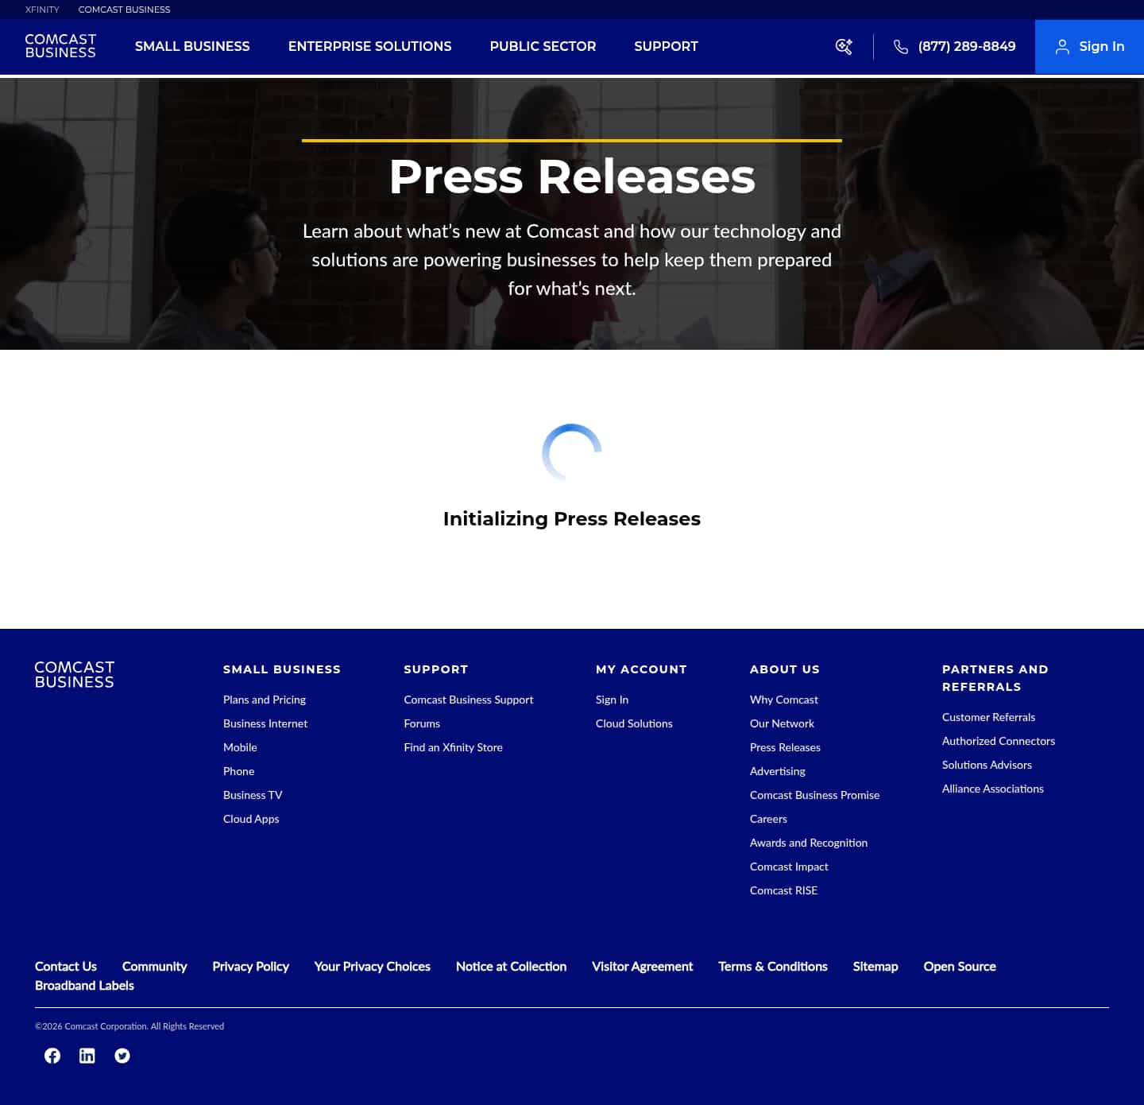Screen dimensions: 1144x1105
Task: Open Comcast's LinkedIn page via footer icon
Action: [x=87, y=1055]
